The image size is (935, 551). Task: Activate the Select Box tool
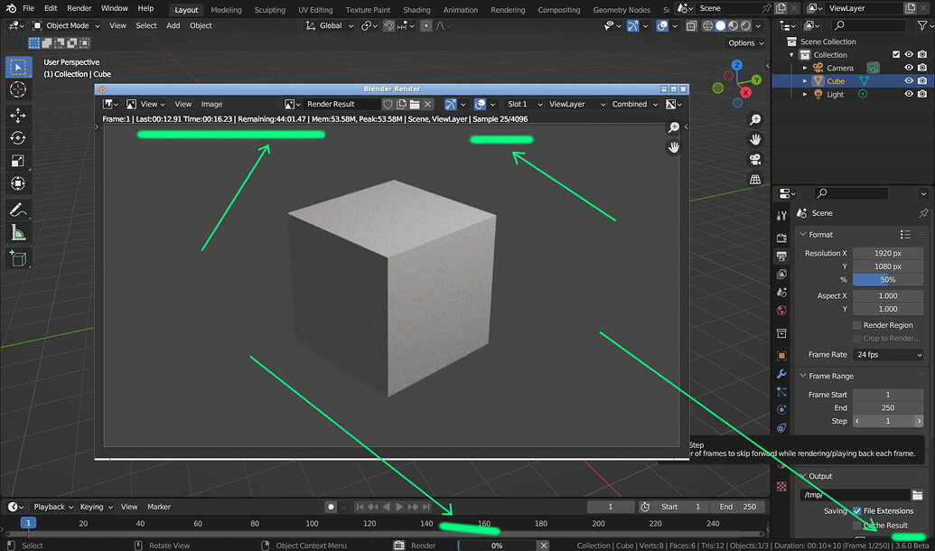point(18,67)
